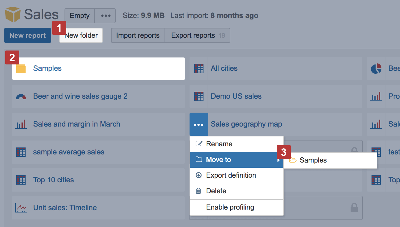
Task: Click the gauge icon beside Beer and wine sales
Action: click(x=21, y=96)
